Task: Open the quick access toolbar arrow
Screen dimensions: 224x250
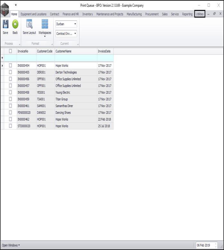Action: (16, 5)
